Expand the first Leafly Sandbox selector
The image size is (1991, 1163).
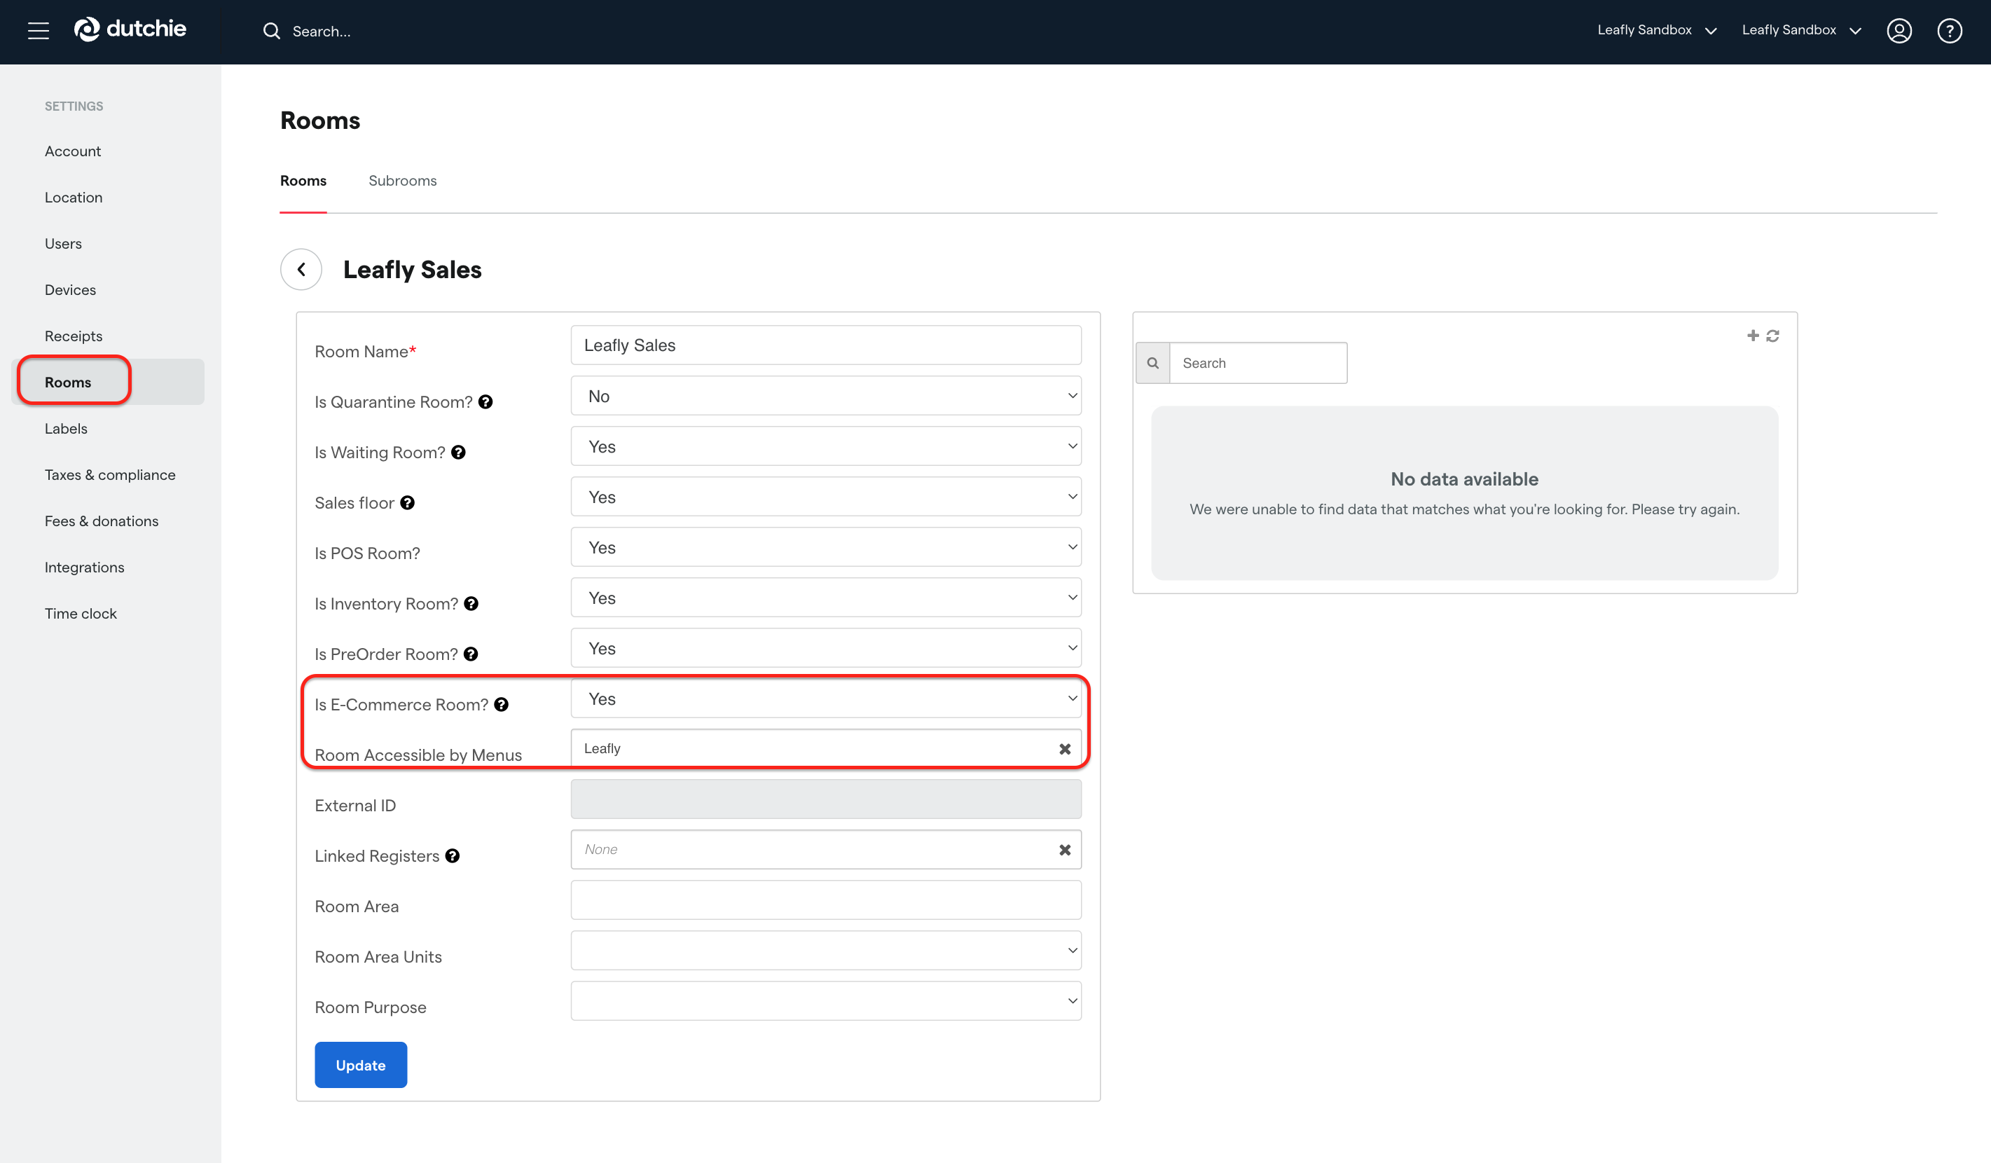point(1657,30)
